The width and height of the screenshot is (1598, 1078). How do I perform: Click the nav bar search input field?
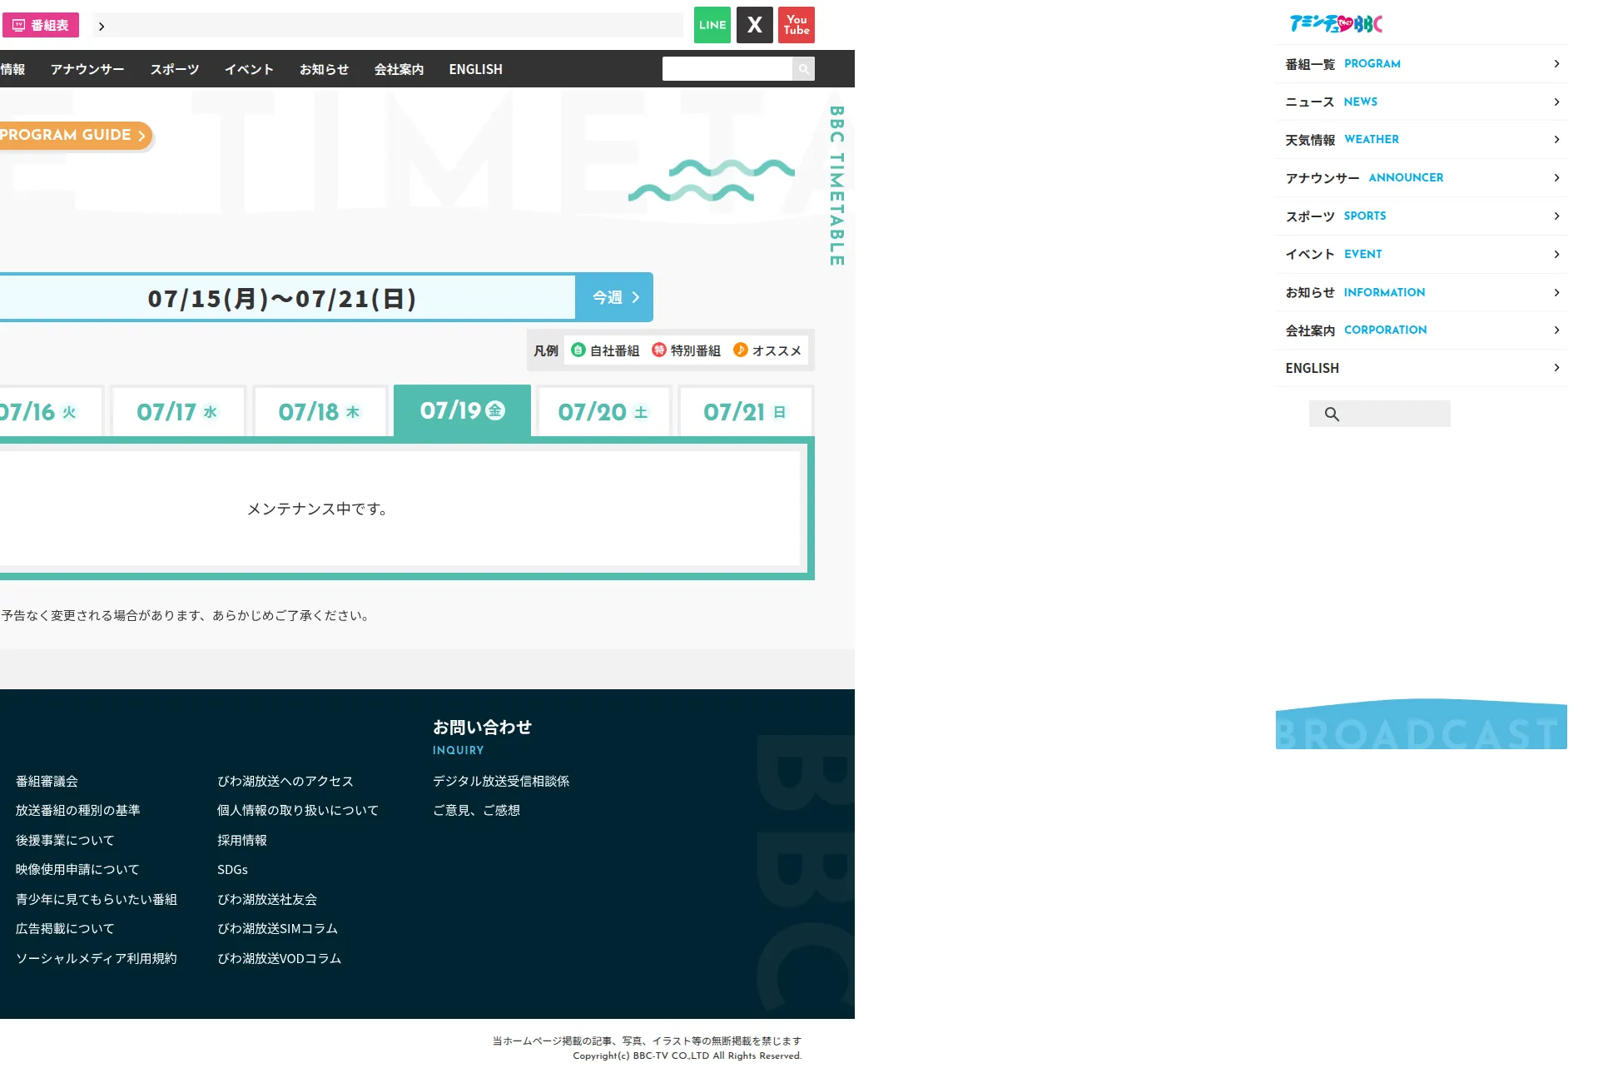[x=727, y=69]
